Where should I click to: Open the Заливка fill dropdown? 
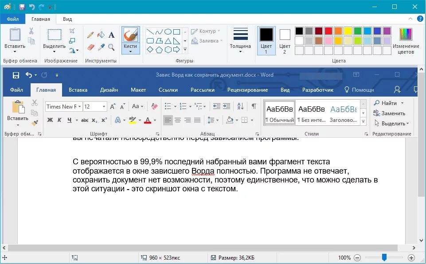pos(207,41)
